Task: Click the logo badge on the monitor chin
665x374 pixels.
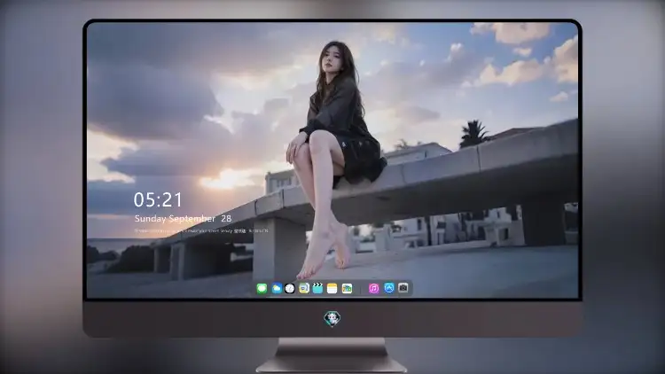Action: pyautogui.click(x=332, y=318)
